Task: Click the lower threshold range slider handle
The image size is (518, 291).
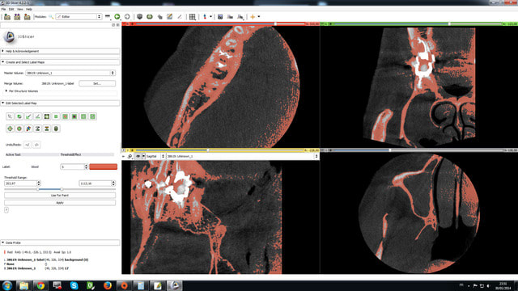Action: (38, 189)
